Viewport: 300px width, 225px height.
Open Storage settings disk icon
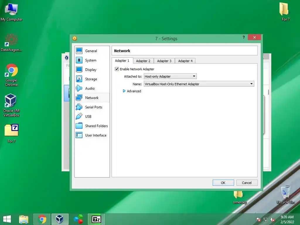[x=79, y=79]
